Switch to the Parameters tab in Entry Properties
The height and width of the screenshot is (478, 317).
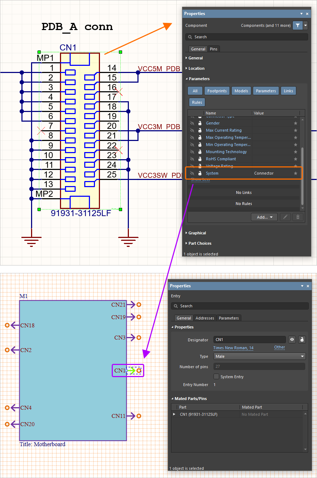pyautogui.click(x=229, y=318)
